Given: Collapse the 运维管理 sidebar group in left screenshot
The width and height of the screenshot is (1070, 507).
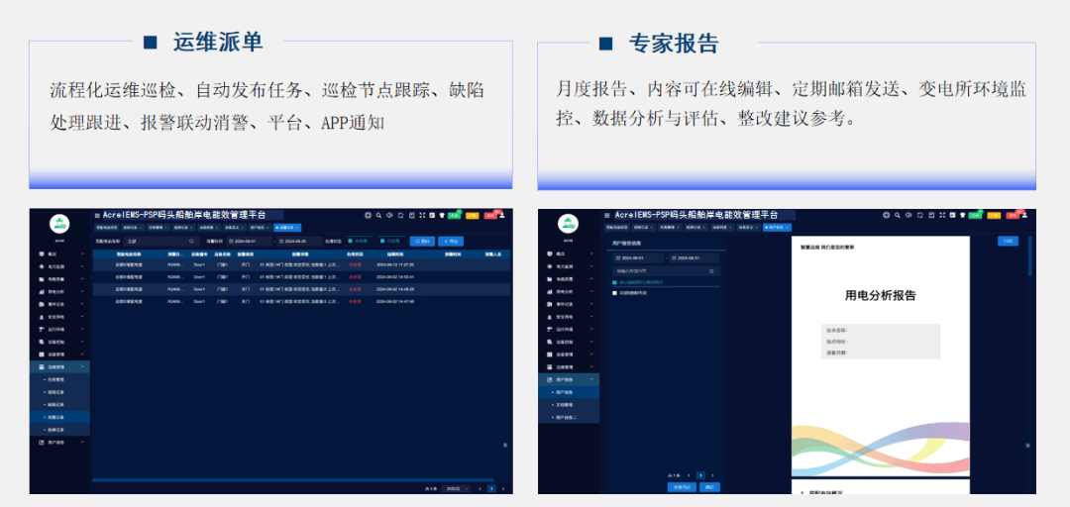Looking at the screenshot, I should pos(82,366).
